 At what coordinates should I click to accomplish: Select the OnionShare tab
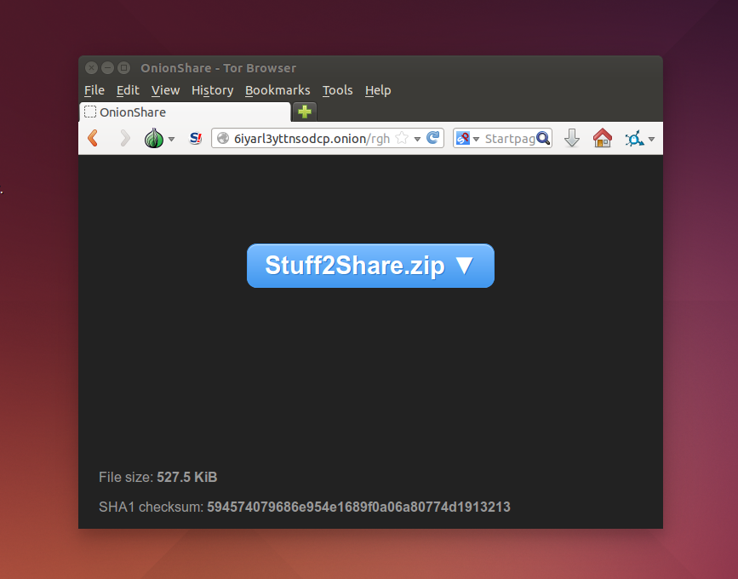[186, 112]
